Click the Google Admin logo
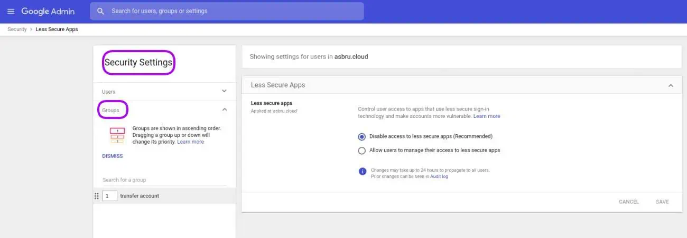The image size is (687, 238). pyautogui.click(x=48, y=11)
